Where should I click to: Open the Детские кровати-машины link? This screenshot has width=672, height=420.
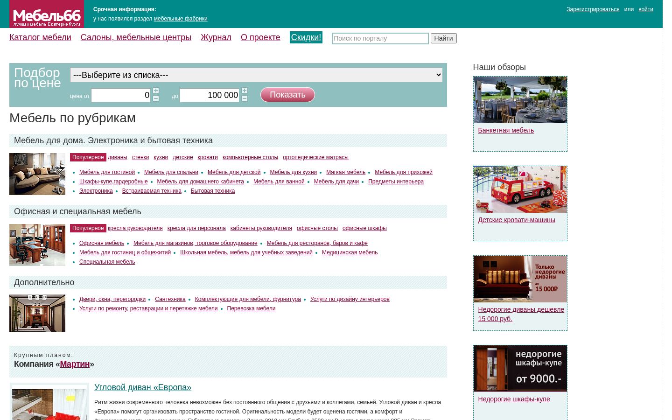tap(517, 220)
